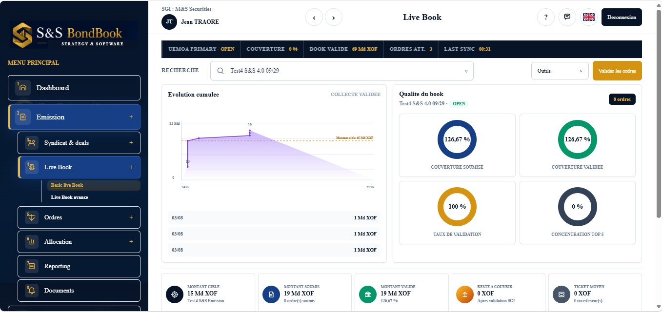
Task: Expand the Ordres plus sign
Action: pyautogui.click(x=131, y=217)
